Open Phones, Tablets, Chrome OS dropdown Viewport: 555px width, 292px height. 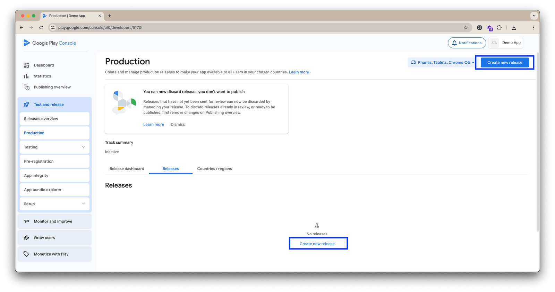[443, 63]
